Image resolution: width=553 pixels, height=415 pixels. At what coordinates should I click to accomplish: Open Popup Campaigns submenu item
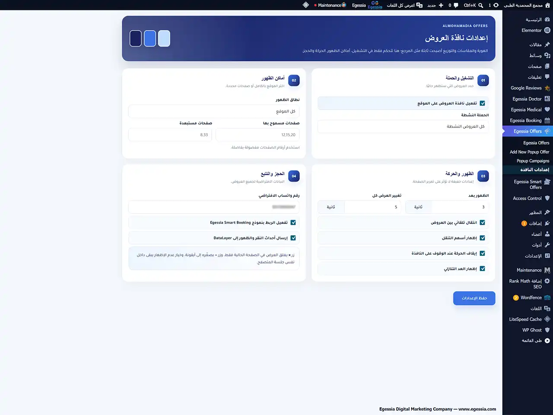[x=533, y=161]
